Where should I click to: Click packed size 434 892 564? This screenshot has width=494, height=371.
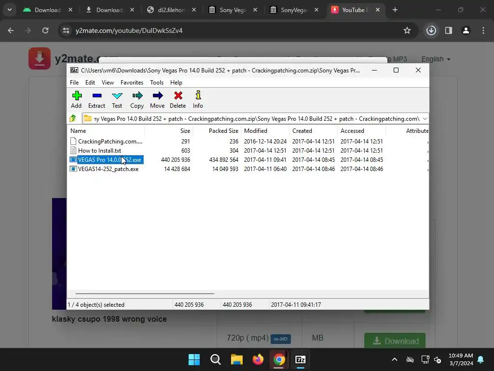tap(224, 159)
